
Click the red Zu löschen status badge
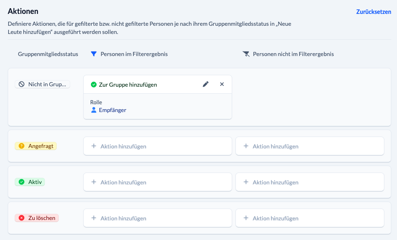tap(37, 218)
